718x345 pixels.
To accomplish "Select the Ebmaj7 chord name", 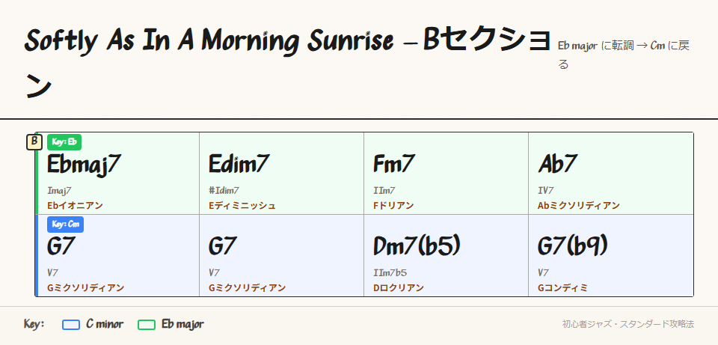I will [85, 164].
